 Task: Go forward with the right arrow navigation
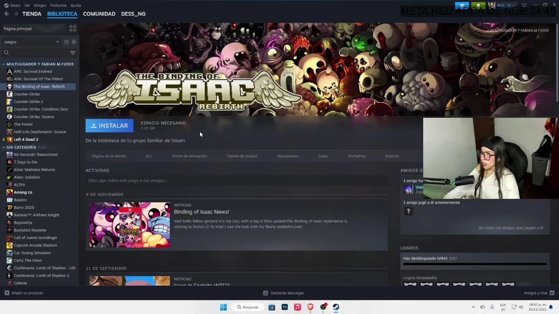16,14
